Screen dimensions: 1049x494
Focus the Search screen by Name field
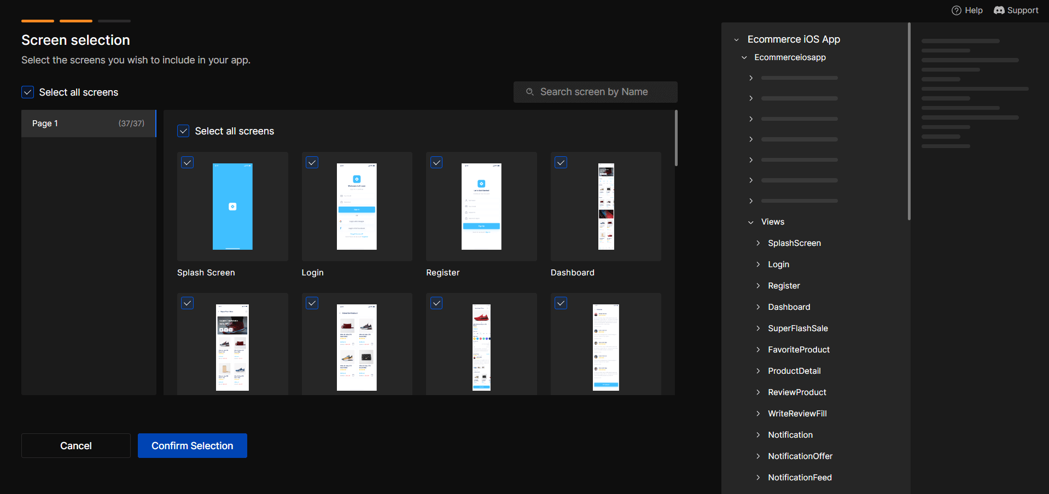[x=596, y=92]
